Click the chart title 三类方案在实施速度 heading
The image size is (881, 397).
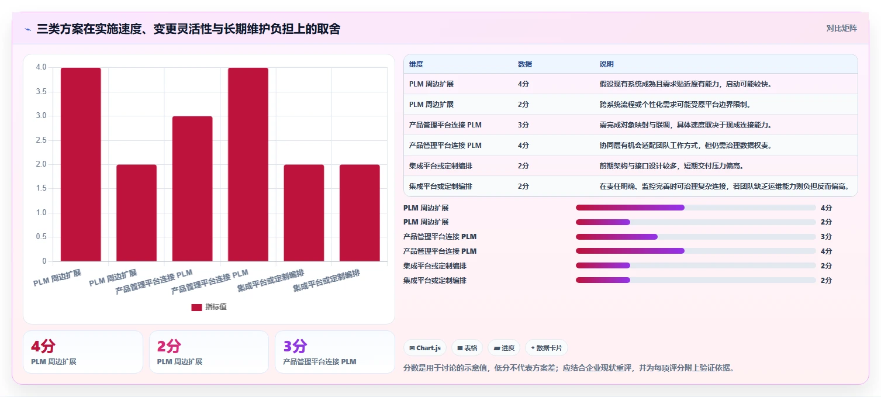click(188, 29)
